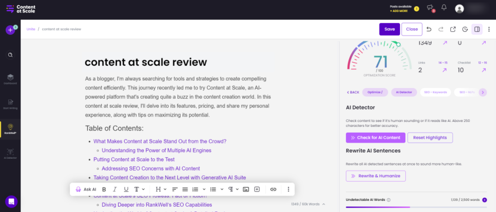Apply a numbered list
496x212 pixels.
click(x=196, y=189)
